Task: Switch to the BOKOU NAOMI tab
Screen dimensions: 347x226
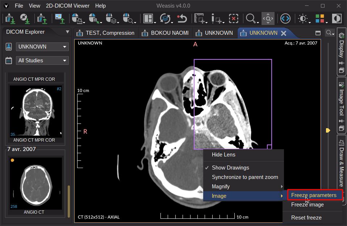Action: 165,33
